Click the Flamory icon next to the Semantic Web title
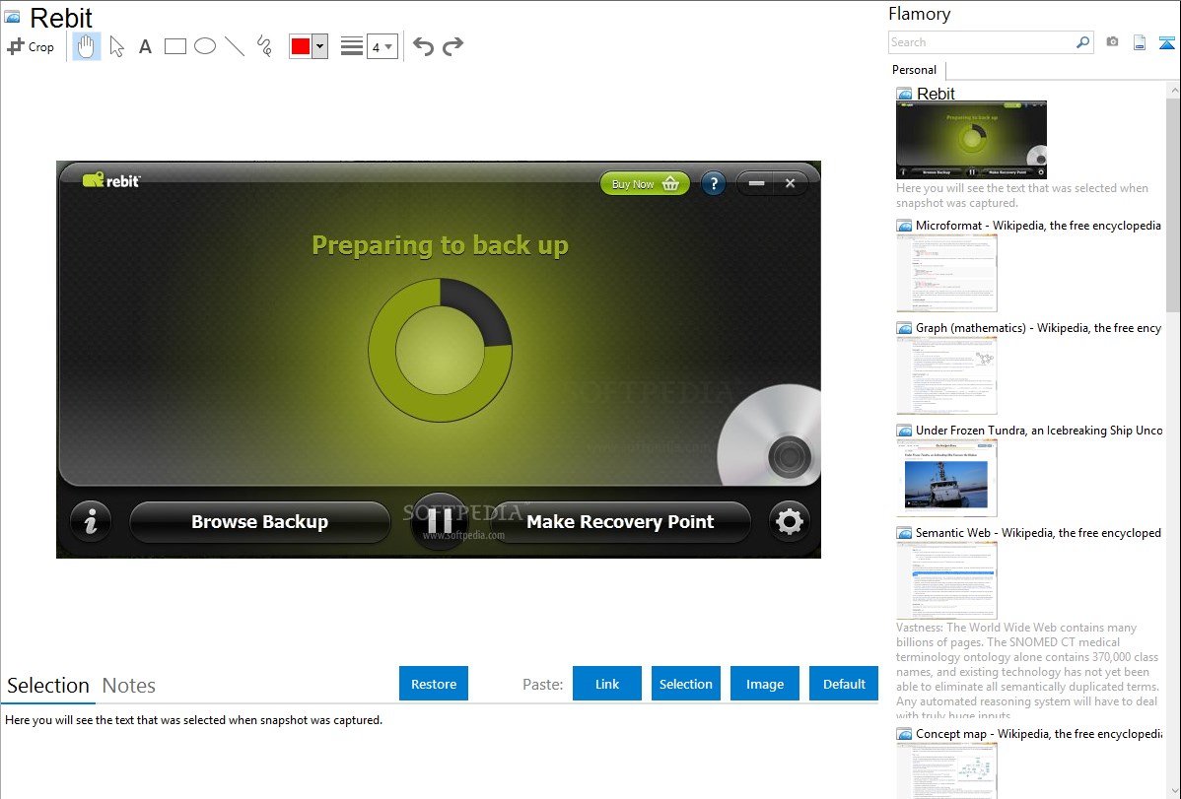1181x799 pixels. click(905, 533)
